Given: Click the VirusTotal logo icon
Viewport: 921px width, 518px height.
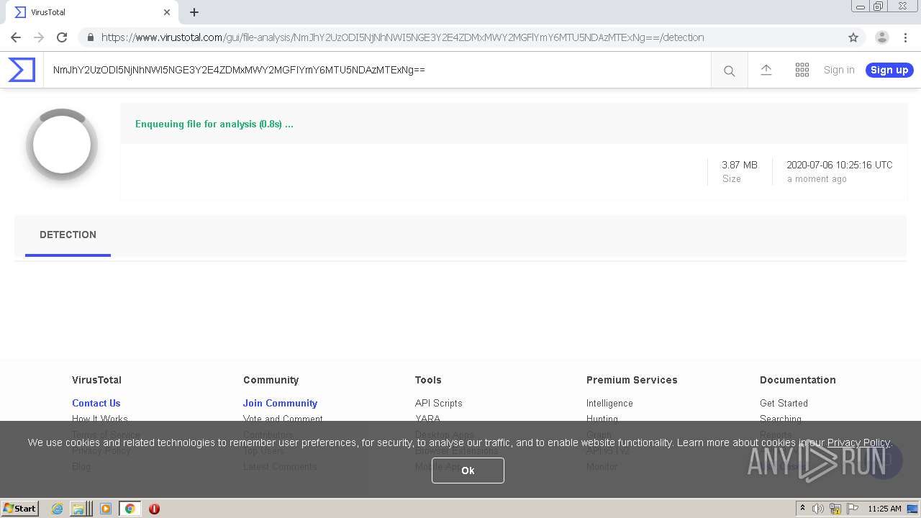Looking at the screenshot, I should tap(22, 70).
